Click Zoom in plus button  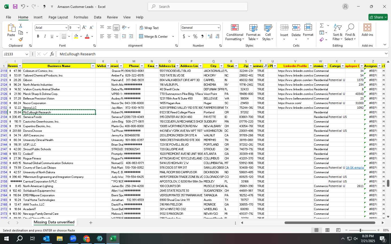coord(378,230)
